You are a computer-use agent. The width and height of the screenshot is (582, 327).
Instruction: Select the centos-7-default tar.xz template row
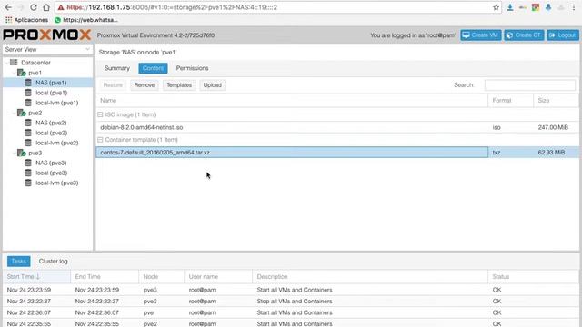(x=337, y=152)
